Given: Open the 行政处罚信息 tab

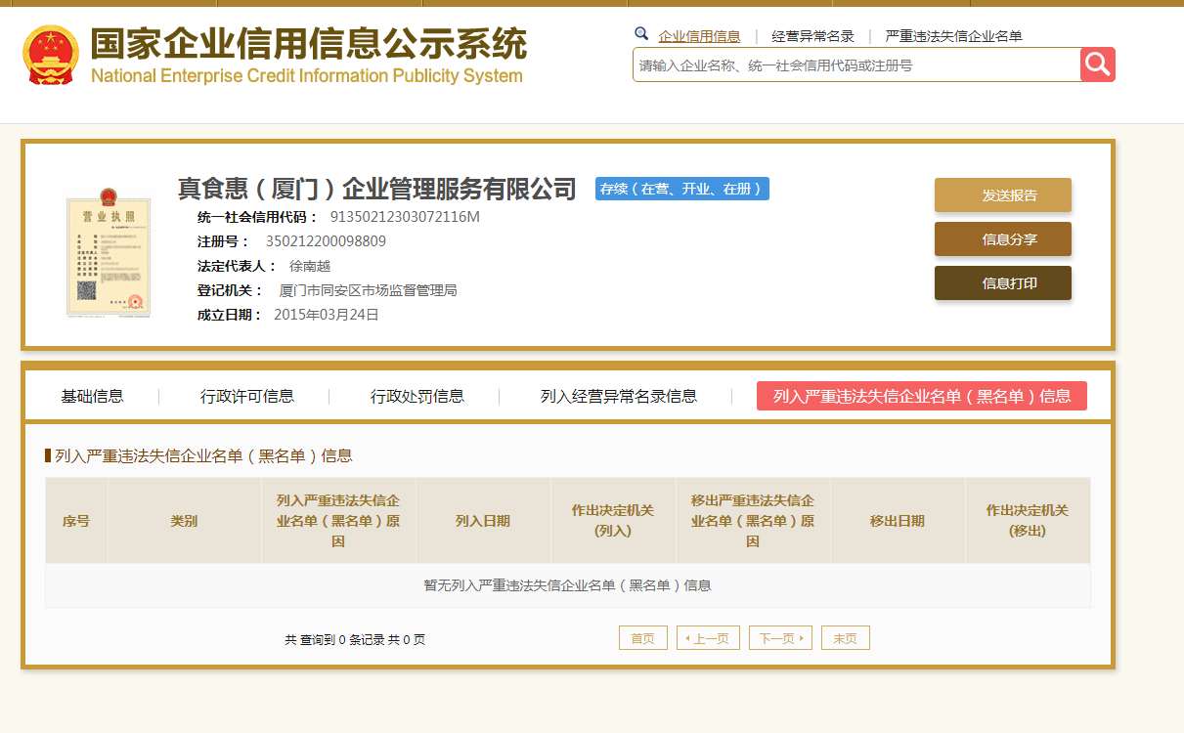Looking at the screenshot, I should point(417,396).
